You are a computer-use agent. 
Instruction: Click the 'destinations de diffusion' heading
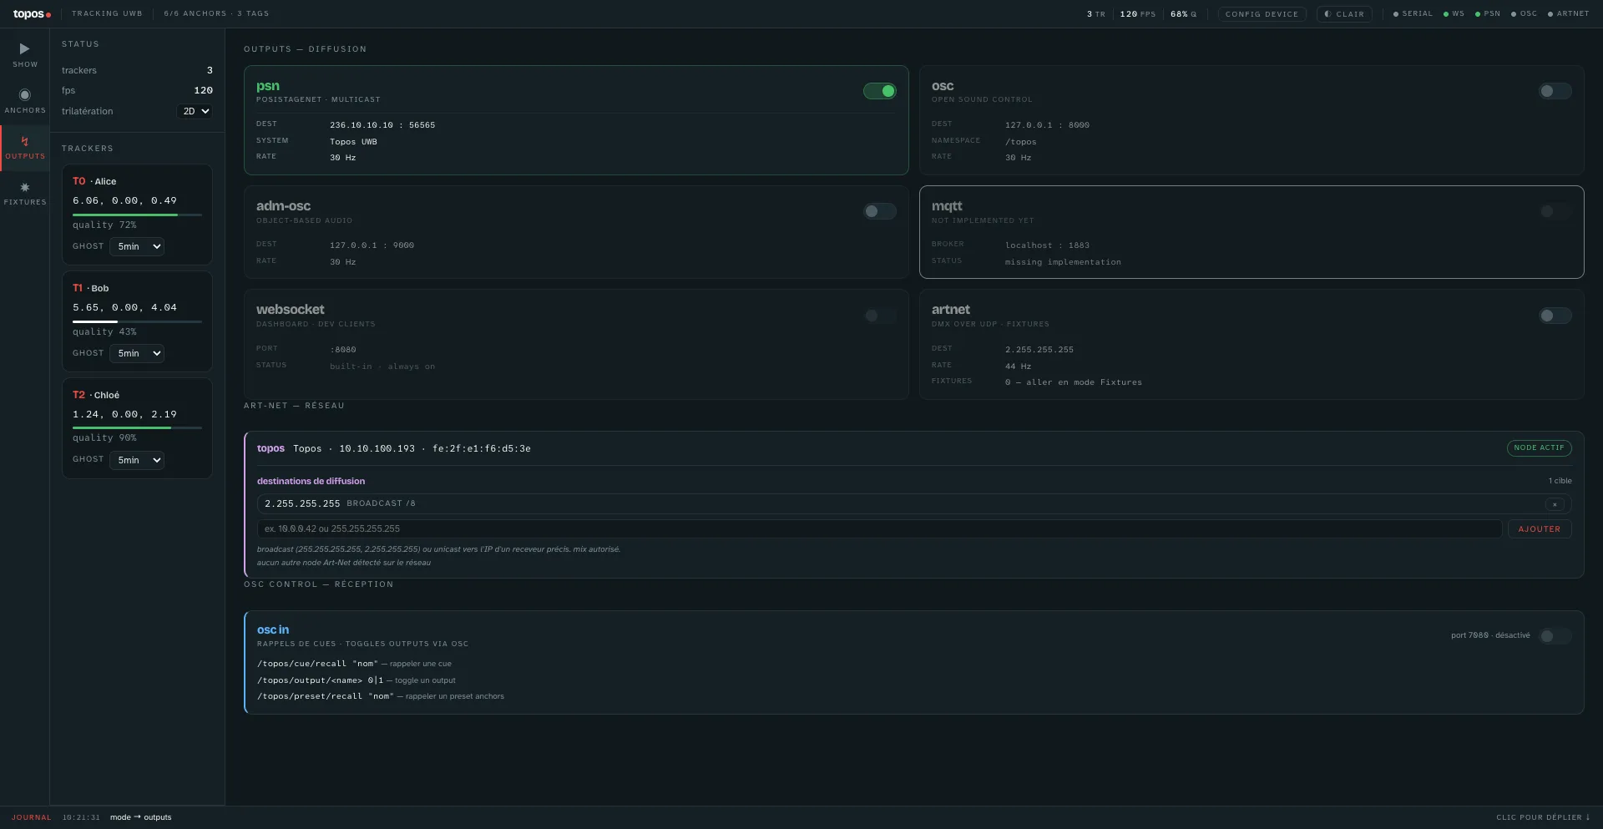tap(311, 482)
